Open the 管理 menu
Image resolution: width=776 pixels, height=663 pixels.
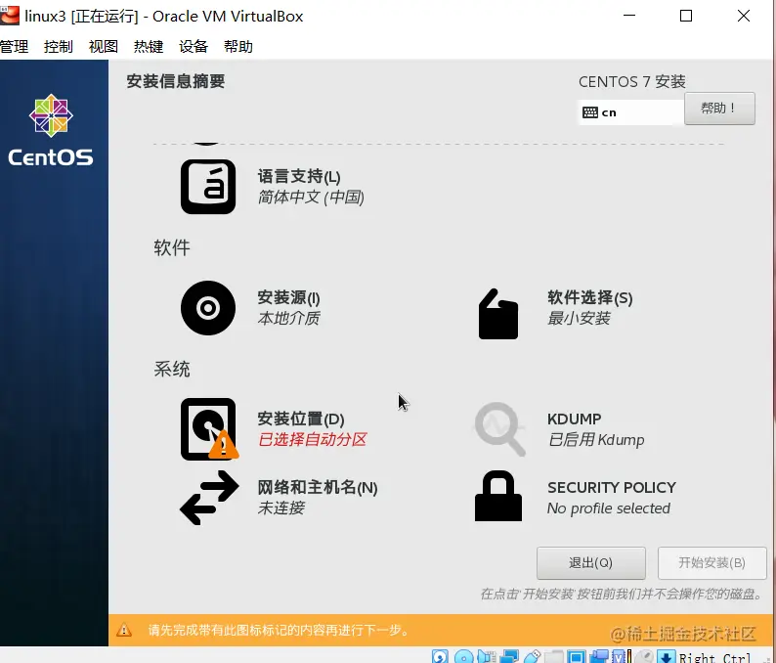[x=15, y=47]
